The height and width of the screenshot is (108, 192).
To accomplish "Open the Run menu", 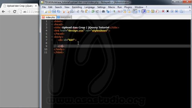I will (119, 7).
